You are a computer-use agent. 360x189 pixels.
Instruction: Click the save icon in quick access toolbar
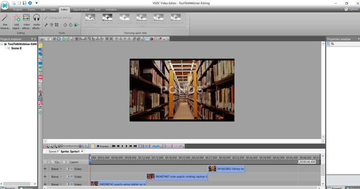[25, 3]
